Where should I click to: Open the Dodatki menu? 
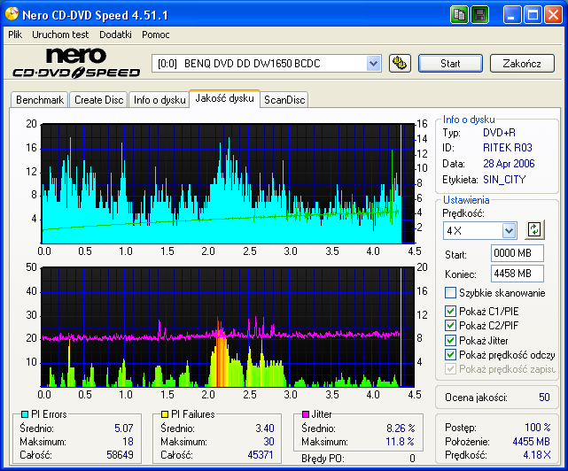pyautogui.click(x=115, y=35)
